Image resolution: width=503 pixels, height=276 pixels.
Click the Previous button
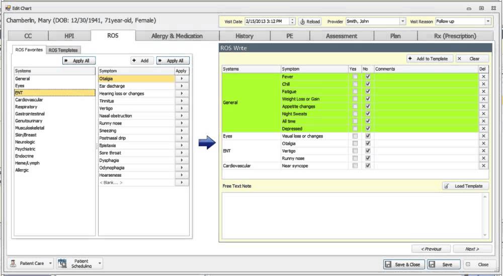pos(431,249)
